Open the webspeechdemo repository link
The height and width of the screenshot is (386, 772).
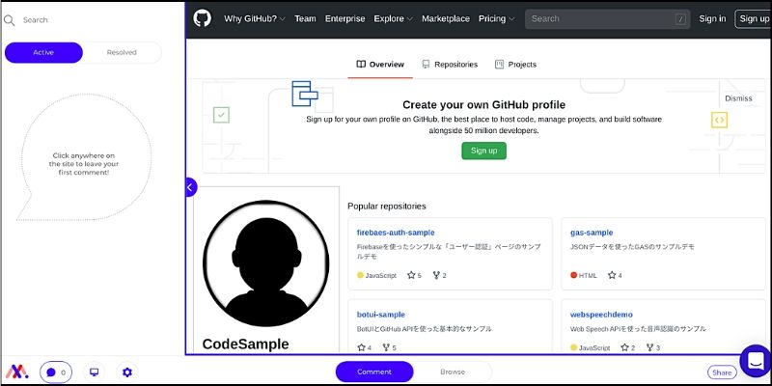point(601,315)
